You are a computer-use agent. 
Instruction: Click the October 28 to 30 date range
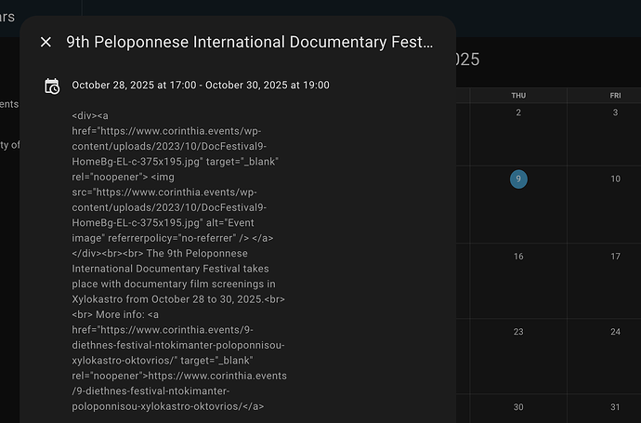[x=200, y=86]
